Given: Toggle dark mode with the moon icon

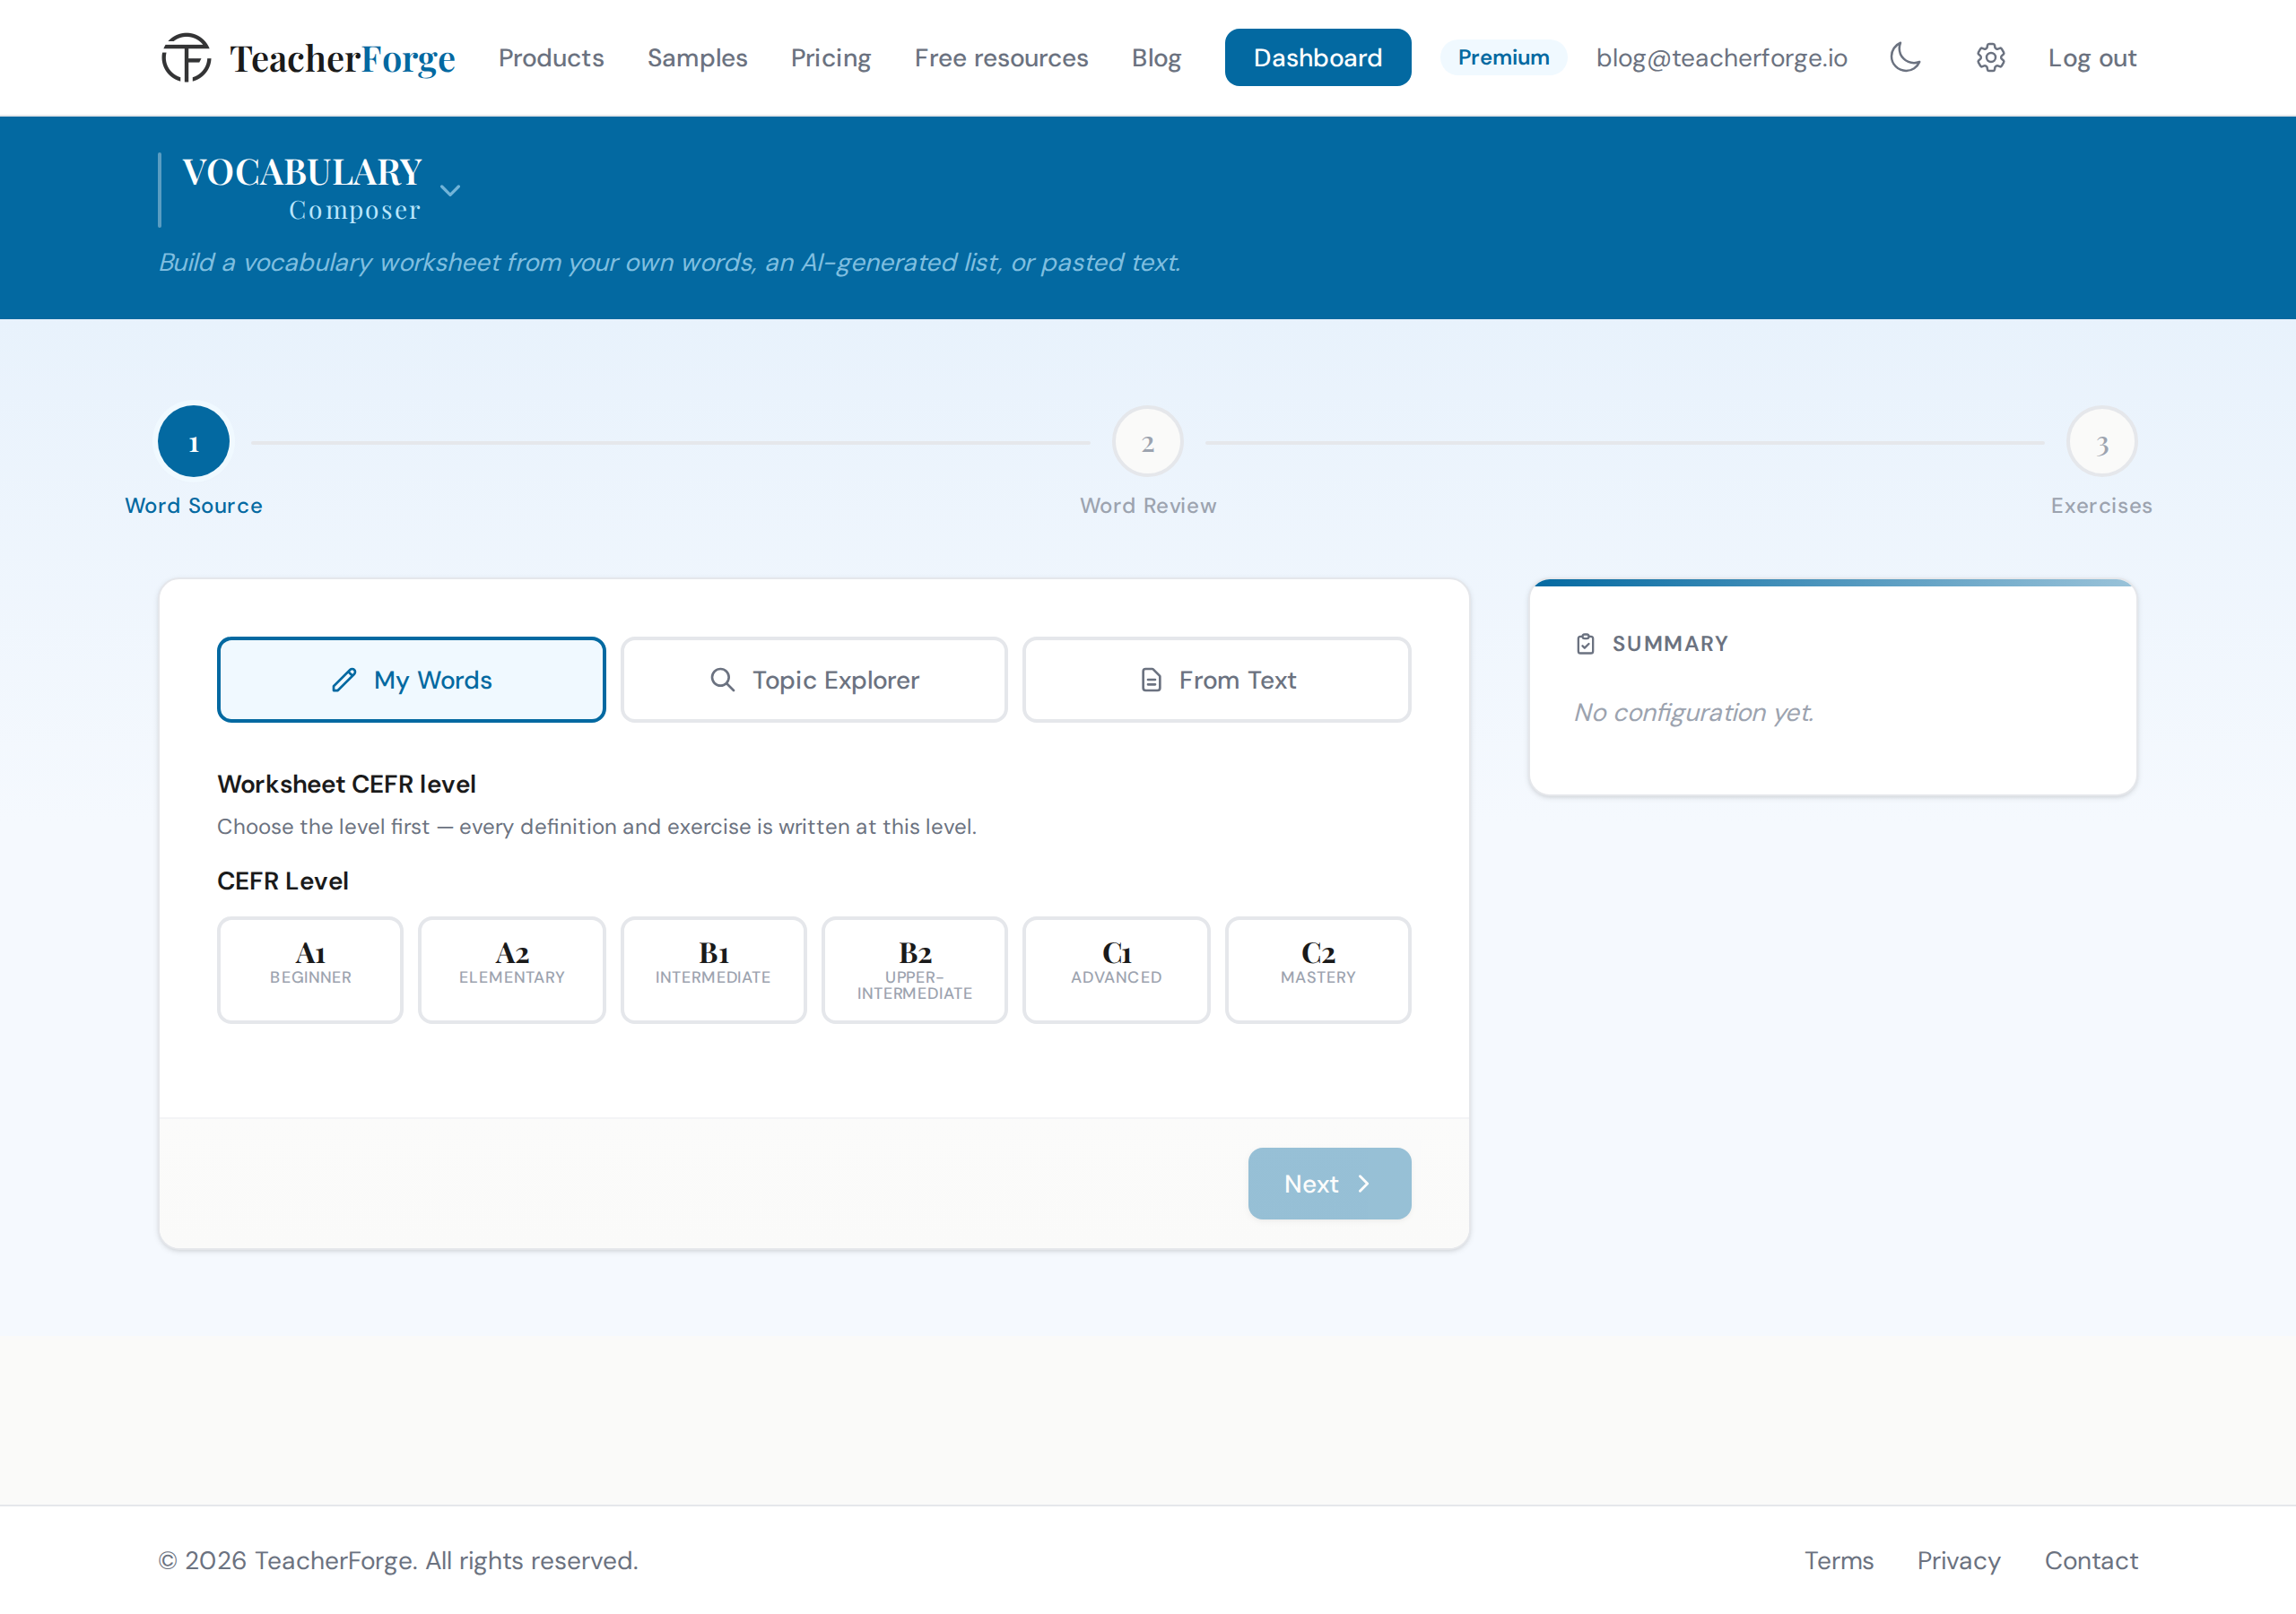Looking at the screenshot, I should (x=1905, y=57).
